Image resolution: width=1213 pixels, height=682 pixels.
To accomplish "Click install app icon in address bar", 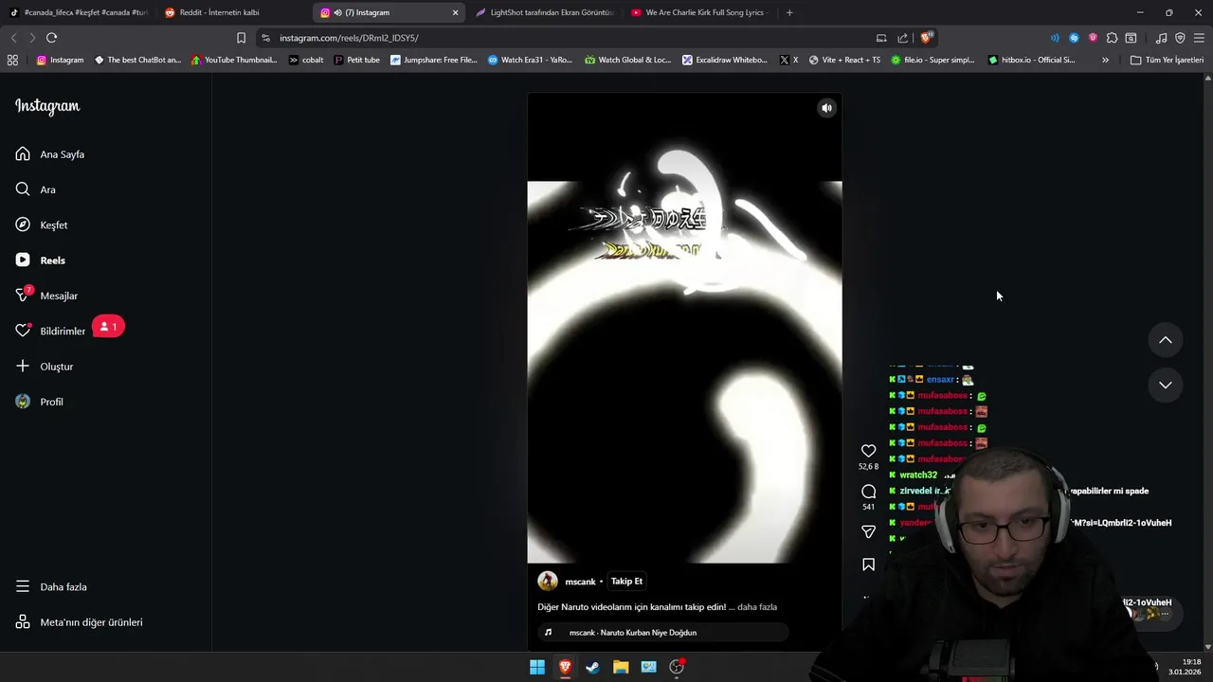I will tap(881, 38).
